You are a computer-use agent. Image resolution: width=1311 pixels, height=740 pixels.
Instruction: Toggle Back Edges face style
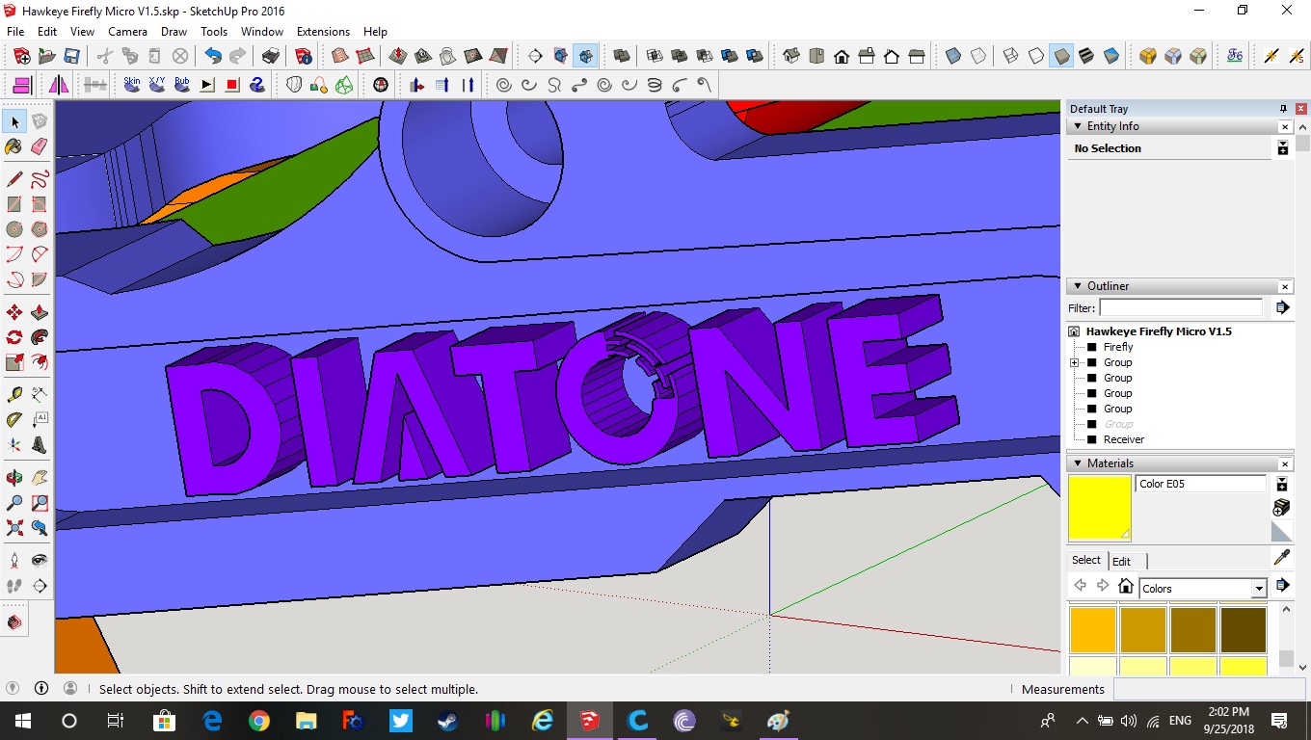coord(978,56)
